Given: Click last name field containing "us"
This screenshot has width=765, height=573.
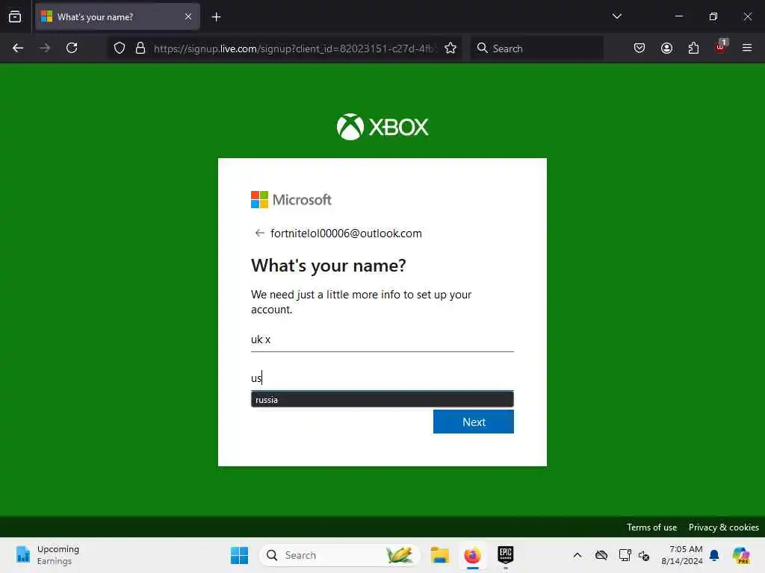Looking at the screenshot, I should 382,378.
